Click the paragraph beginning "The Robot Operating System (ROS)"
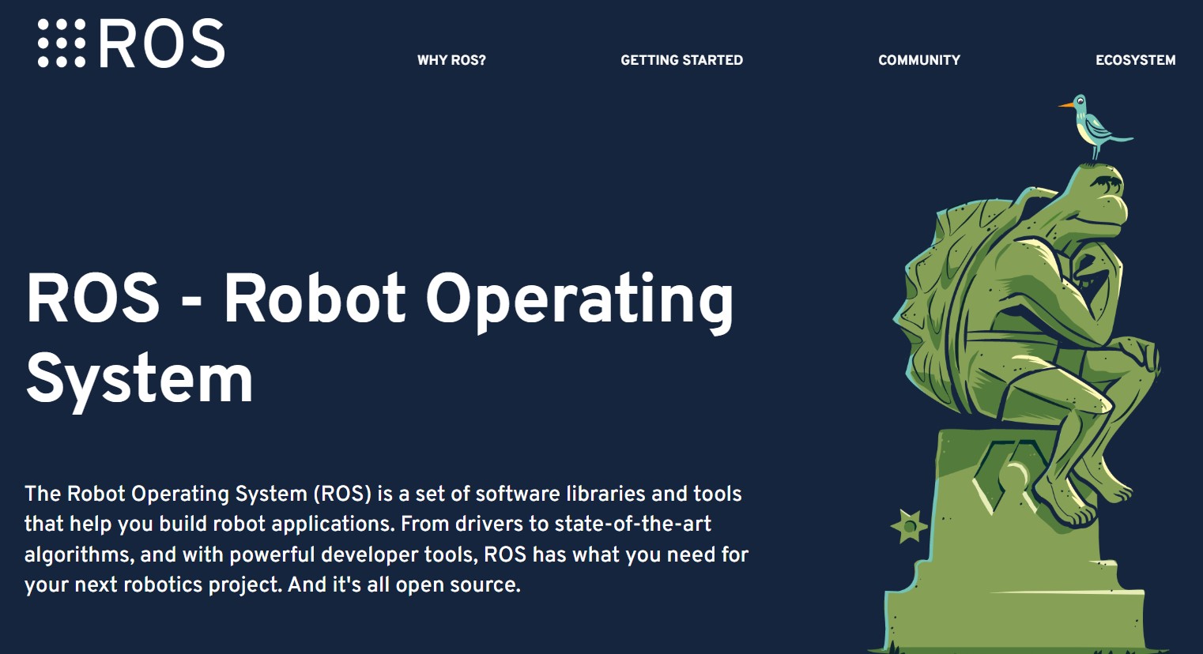Screen dimensions: 1203x654 (x=387, y=539)
